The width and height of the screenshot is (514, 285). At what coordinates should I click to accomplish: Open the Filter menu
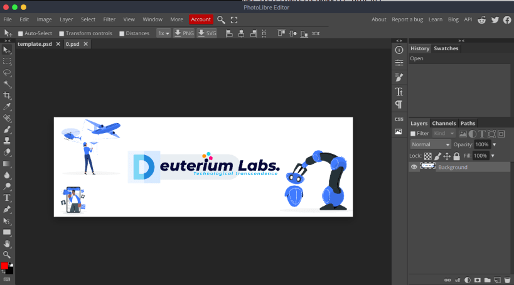[x=109, y=19]
